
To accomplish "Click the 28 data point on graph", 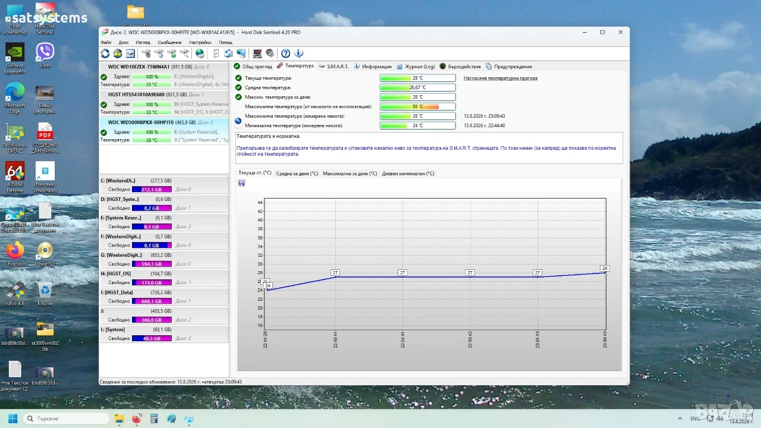I will click(605, 268).
